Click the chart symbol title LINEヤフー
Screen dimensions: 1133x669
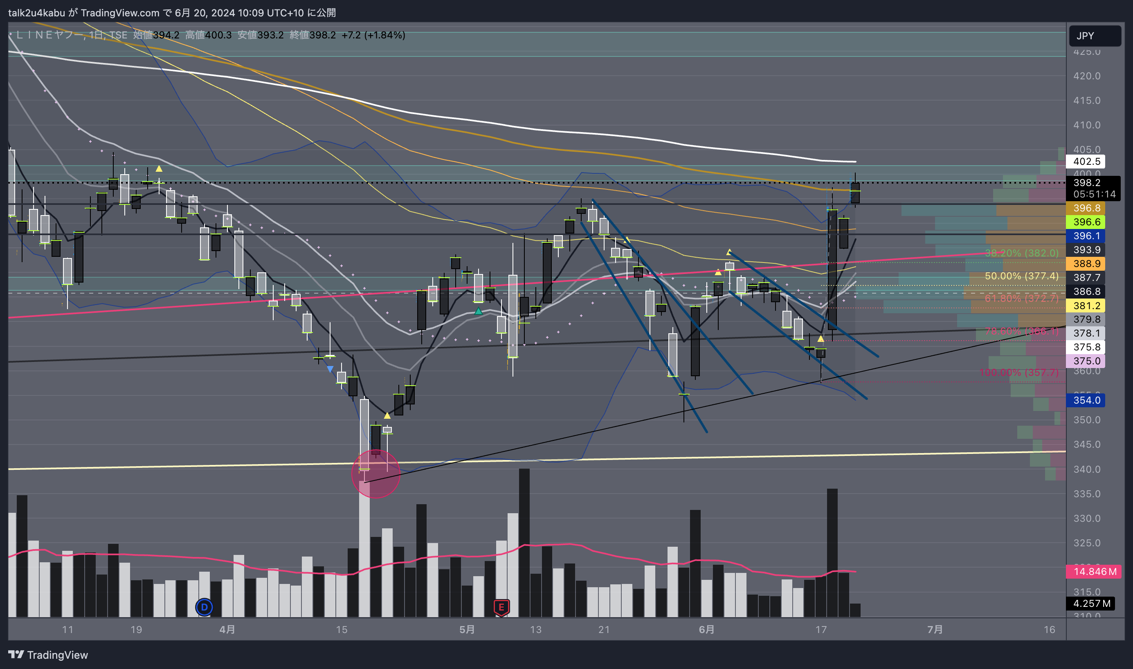click(49, 35)
